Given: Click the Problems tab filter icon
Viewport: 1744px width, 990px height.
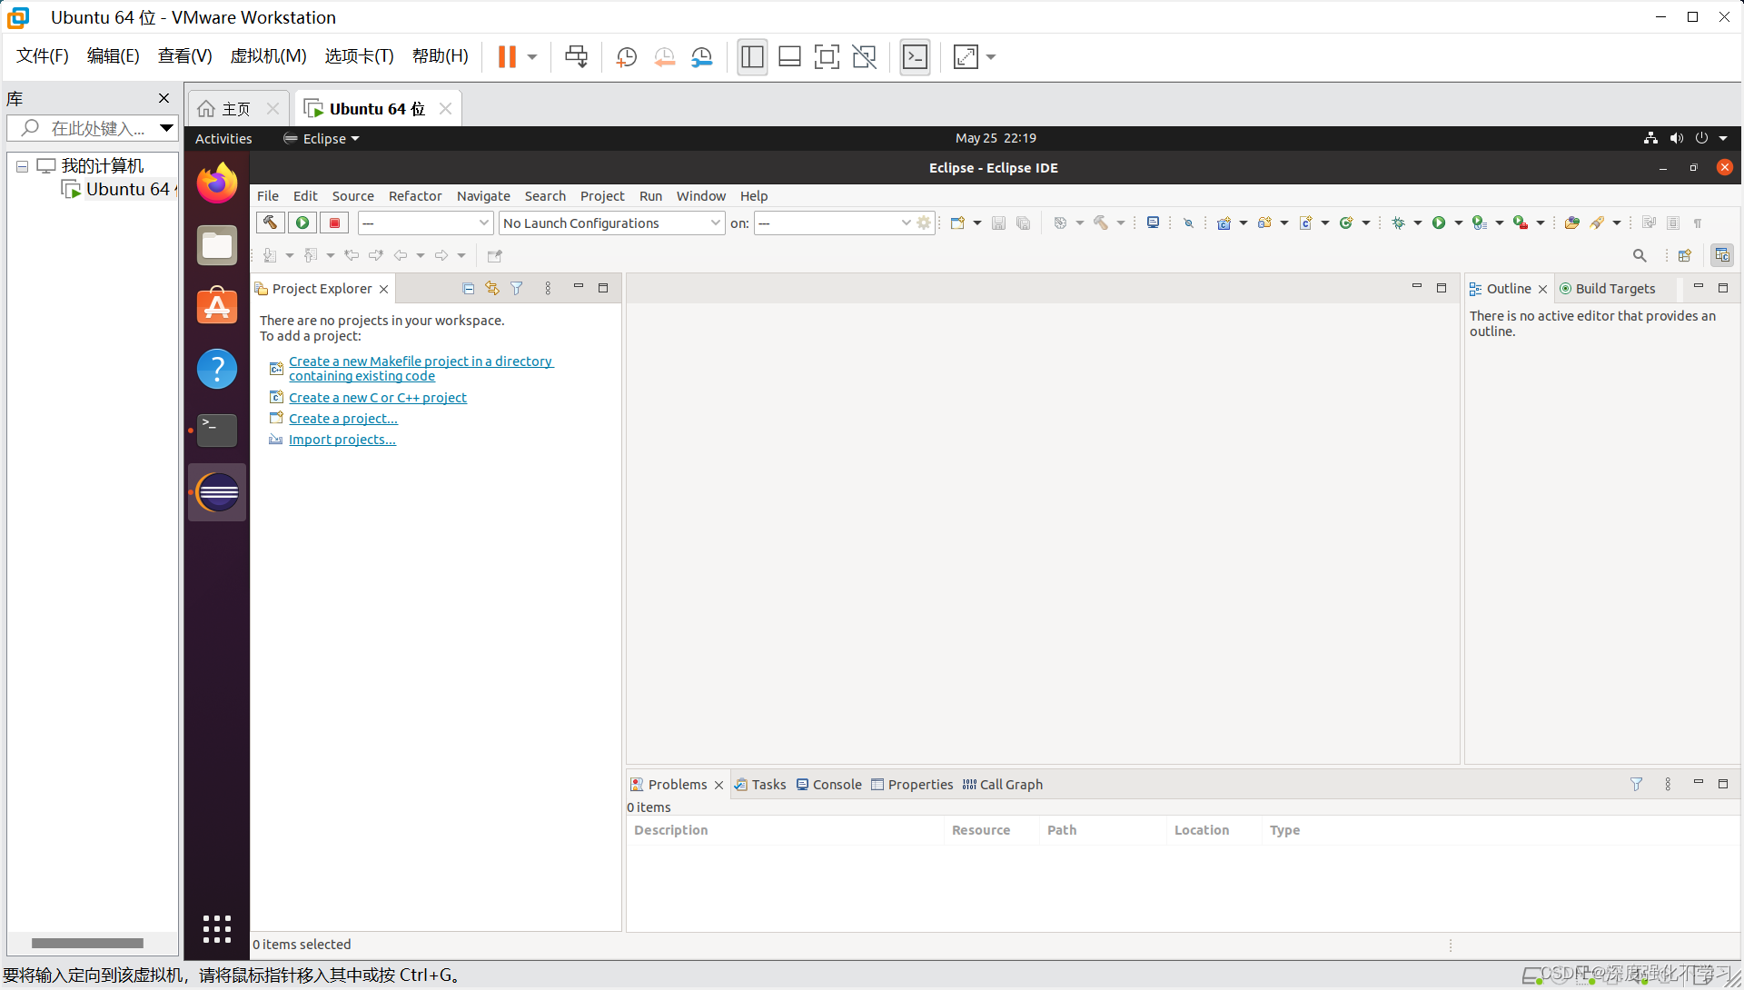Looking at the screenshot, I should (x=1636, y=784).
